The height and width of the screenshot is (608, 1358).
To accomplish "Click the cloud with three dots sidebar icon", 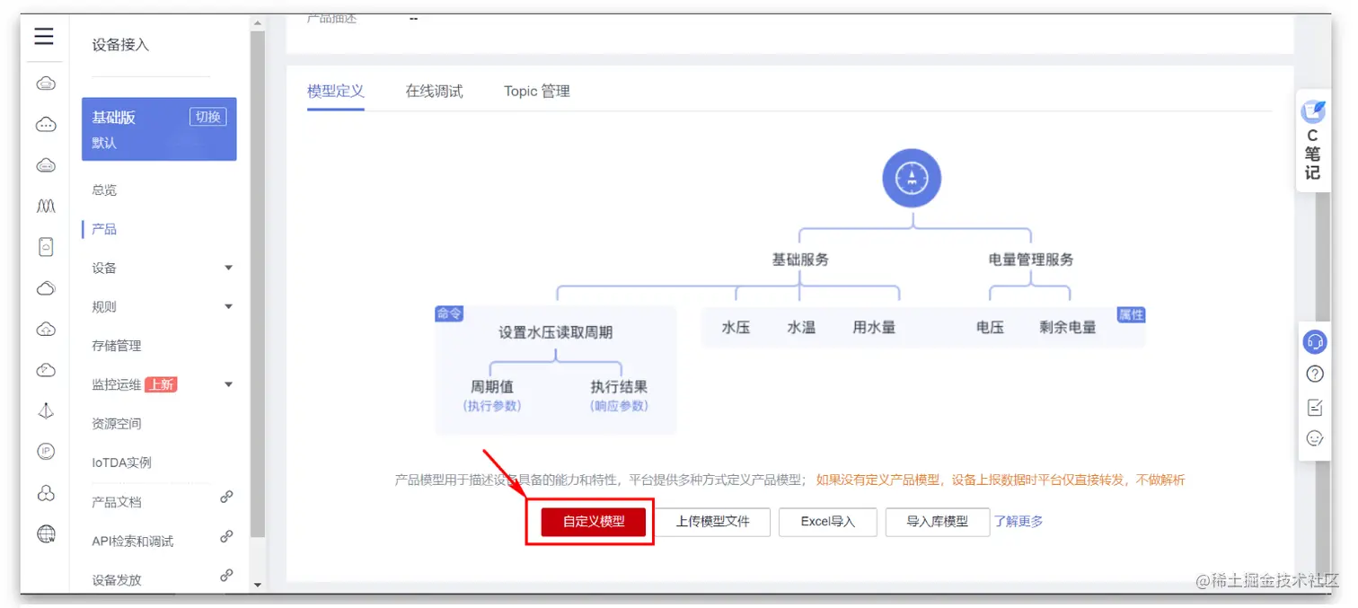I will (46, 125).
